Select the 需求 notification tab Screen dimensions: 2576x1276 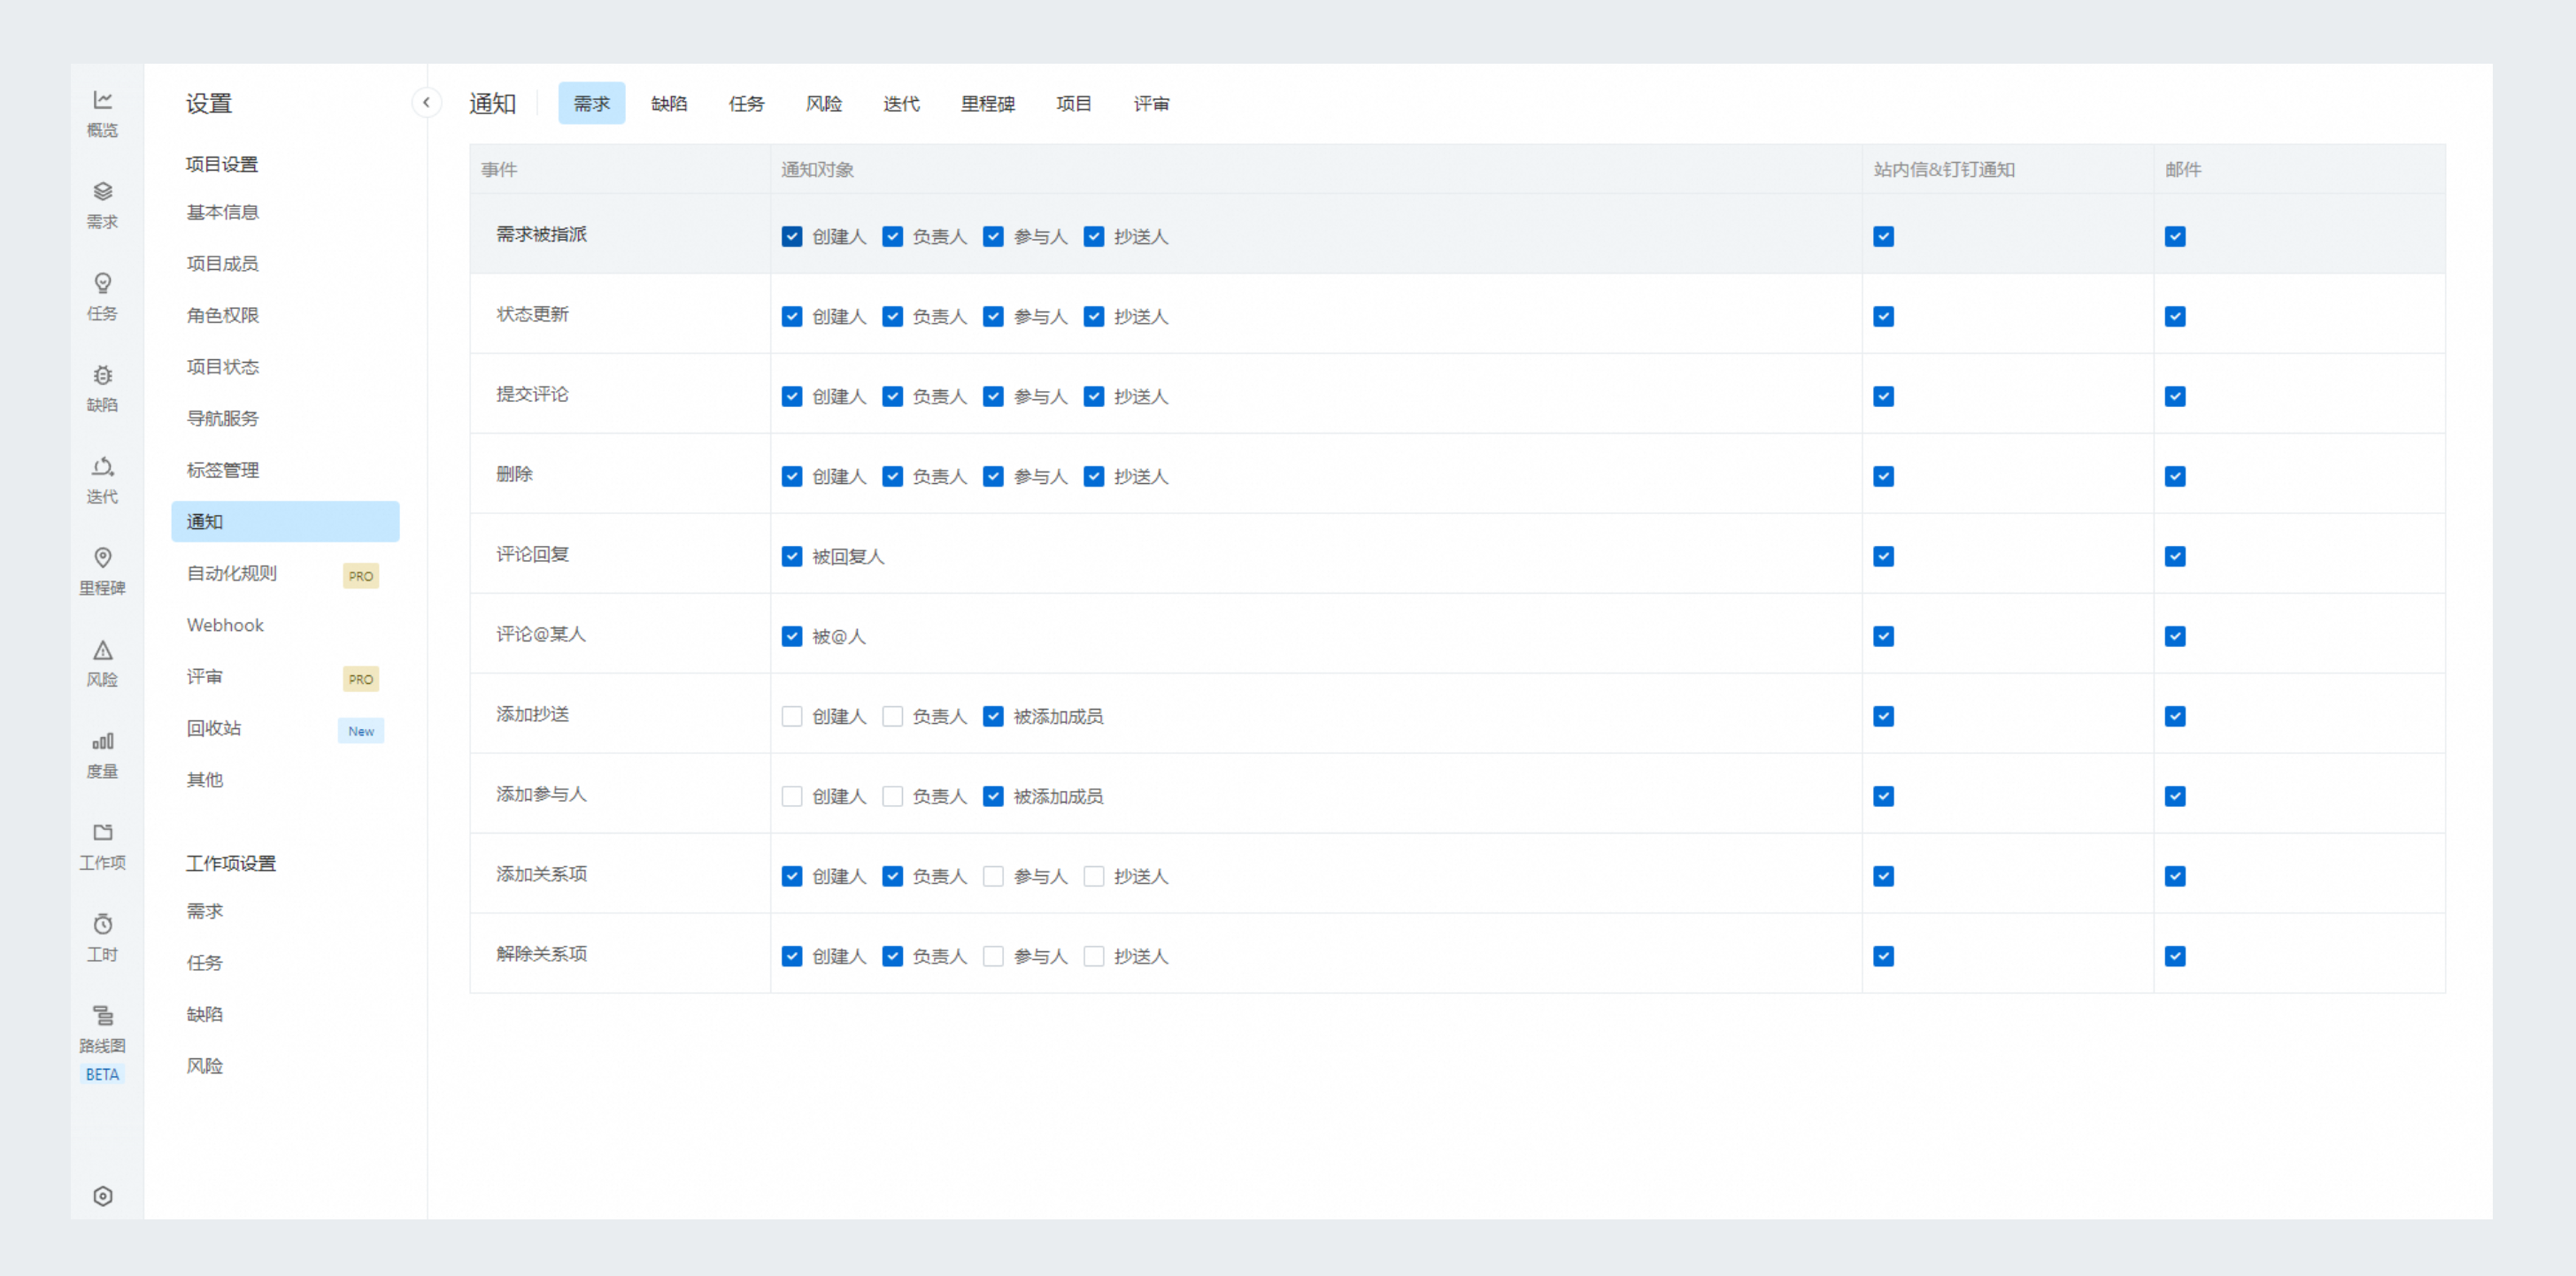point(591,103)
